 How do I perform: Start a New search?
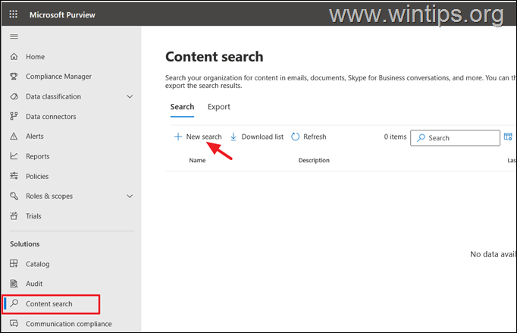pos(198,137)
